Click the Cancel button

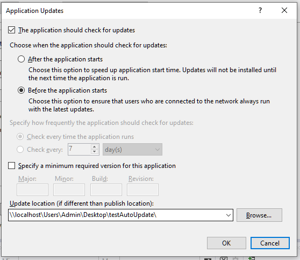270,243
